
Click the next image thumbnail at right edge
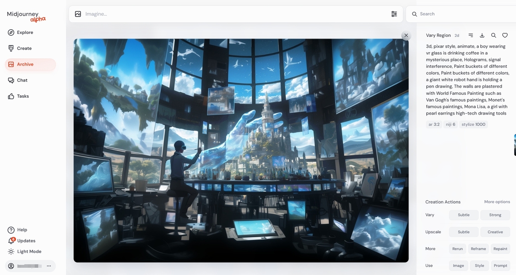click(515, 145)
